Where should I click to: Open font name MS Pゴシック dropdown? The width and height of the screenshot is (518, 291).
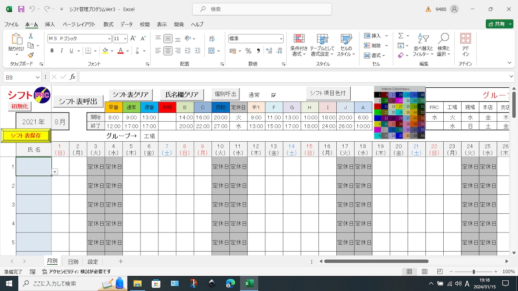click(x=109, y=39)
